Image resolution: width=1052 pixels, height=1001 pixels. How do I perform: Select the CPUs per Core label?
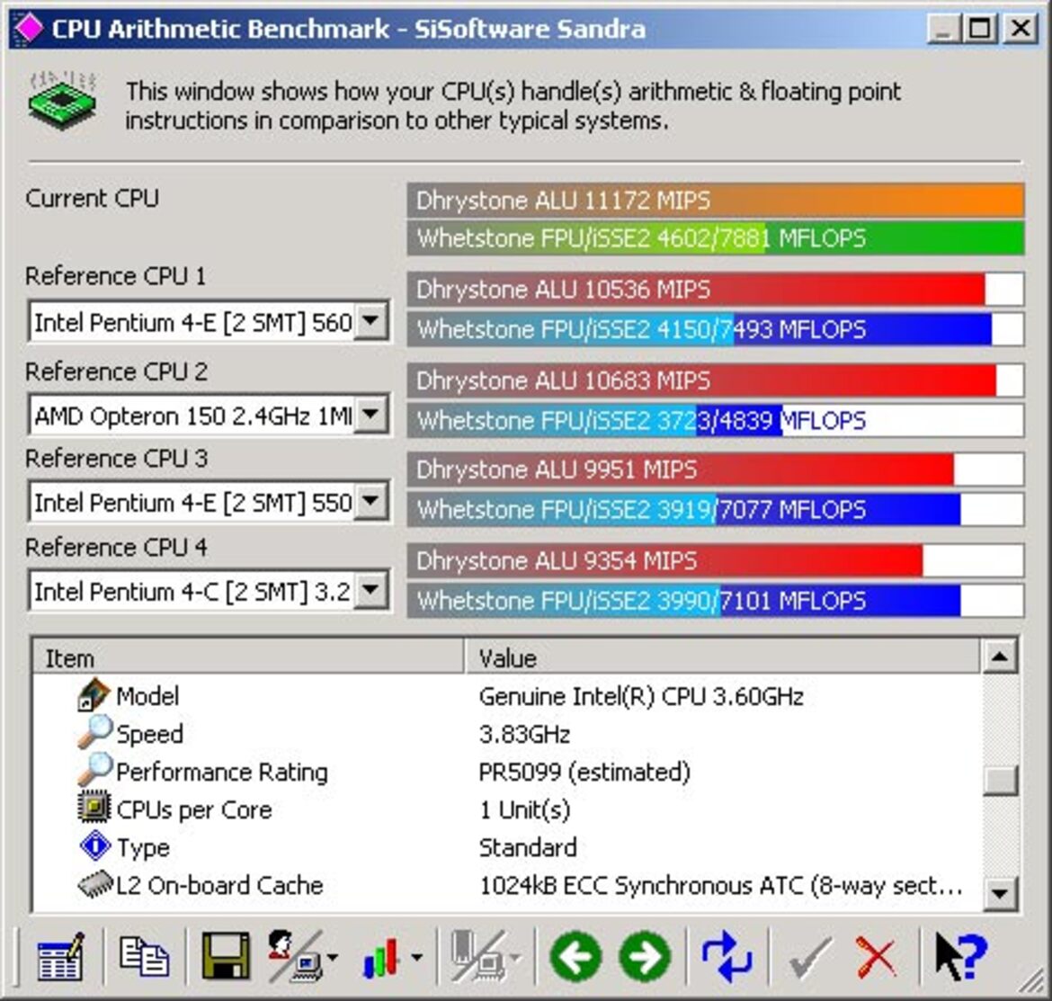pyautogui.click(x=194, y=809)
